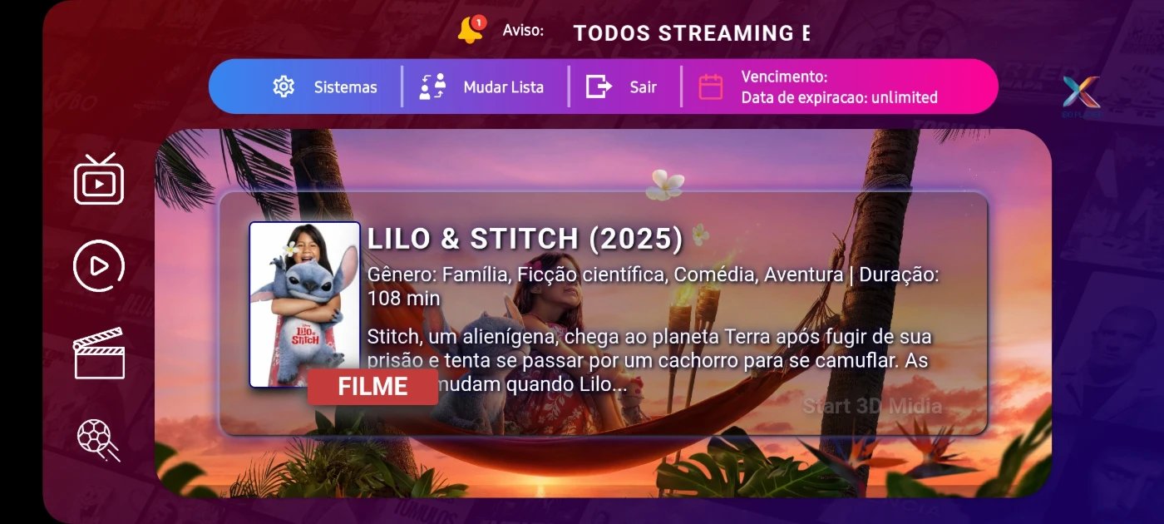Click the Mudar Lista swap-users icon
Image resolution: width=1164 pixels, height=524 pixels.
[432, 87]
